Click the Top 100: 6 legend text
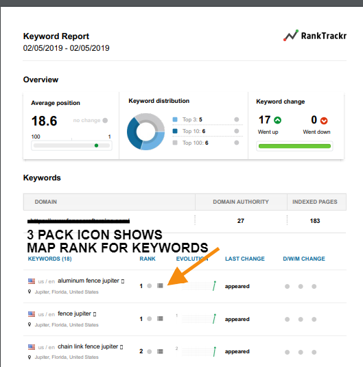Screen dimensions: 363x367 click(196, 143)
